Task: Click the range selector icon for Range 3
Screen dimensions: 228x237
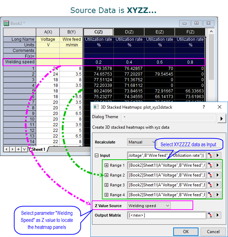Action: point(210,185)
